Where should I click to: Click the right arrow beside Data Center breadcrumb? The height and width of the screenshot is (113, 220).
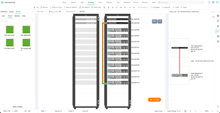pyautogui.click(x=60, y=12)
